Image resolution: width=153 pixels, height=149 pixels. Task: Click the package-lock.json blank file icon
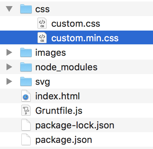point(26,125)
